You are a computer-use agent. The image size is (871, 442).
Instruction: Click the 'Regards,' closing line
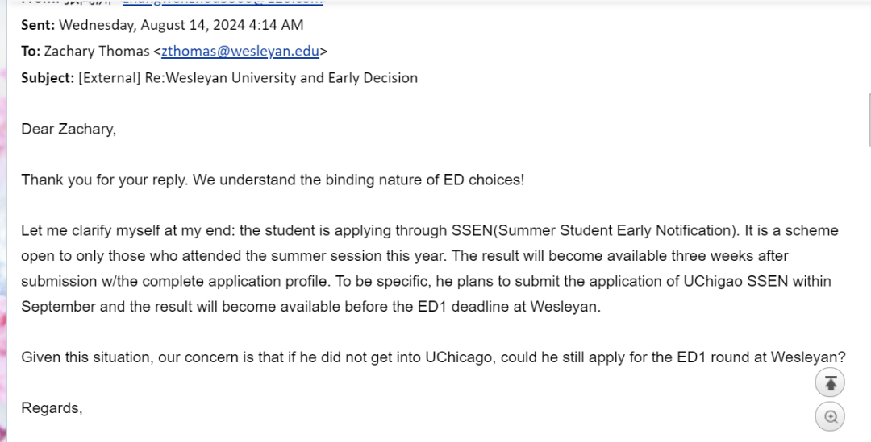[52, 408]
